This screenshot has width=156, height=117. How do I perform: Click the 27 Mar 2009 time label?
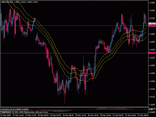[5, 116]
